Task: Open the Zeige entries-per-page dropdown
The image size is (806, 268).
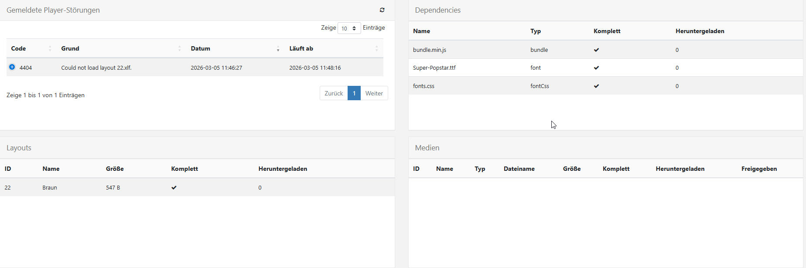Action: (349, 28)
